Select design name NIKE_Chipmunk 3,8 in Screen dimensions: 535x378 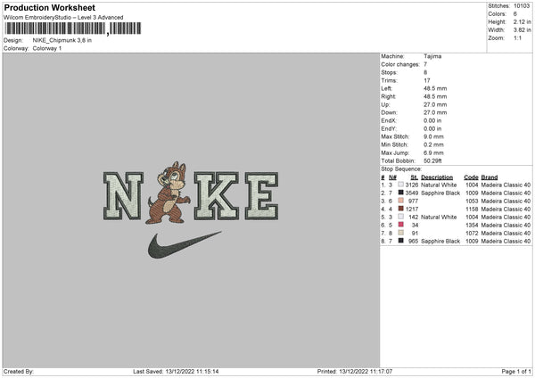(x=62, y=40)
